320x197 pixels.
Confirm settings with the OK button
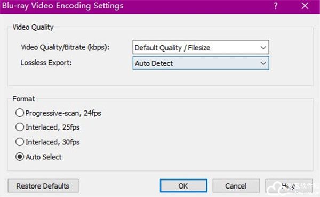tap(183, 186)
